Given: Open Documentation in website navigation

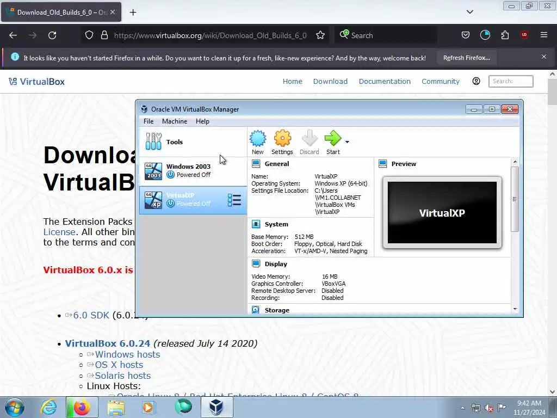Looking at the screenshot, I should [385, 82].
